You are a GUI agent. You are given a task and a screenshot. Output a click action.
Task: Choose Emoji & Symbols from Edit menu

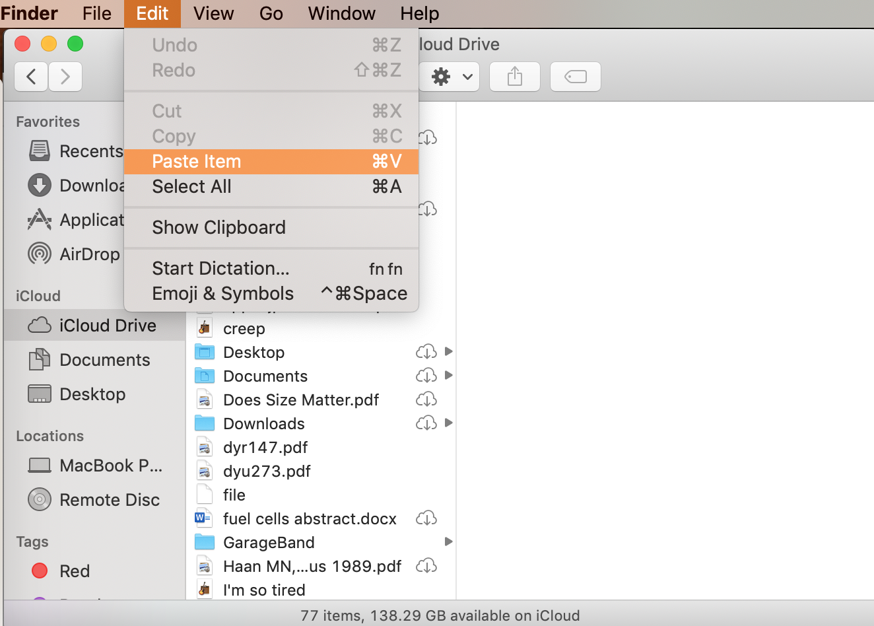[271, 294]
